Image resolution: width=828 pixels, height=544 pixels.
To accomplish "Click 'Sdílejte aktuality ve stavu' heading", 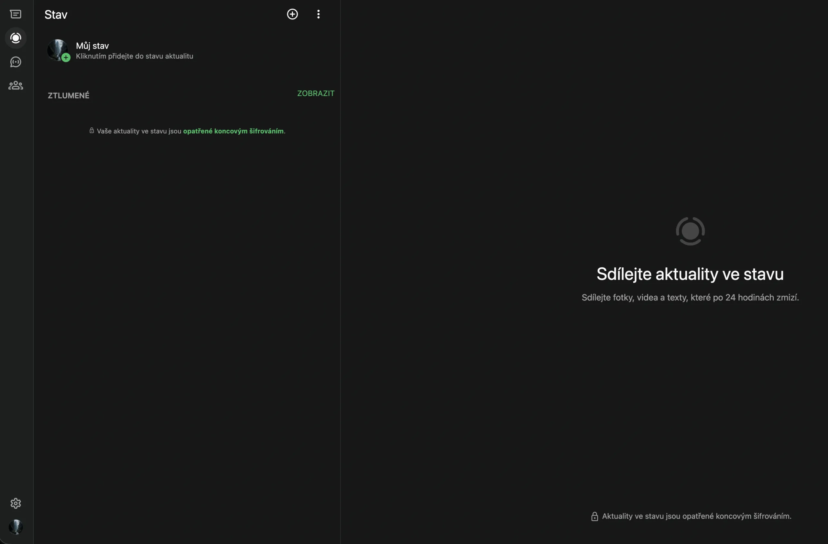I will [x=690, y=274].
